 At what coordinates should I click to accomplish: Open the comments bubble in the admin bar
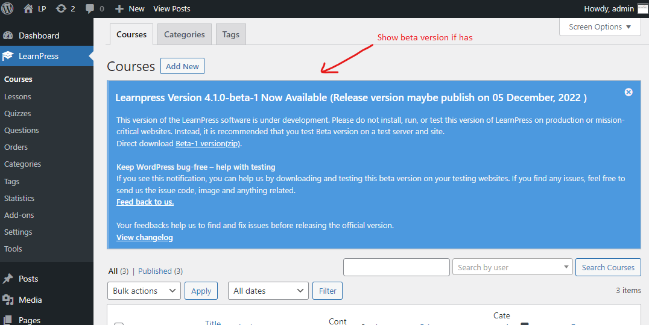(x=95, y=8)
